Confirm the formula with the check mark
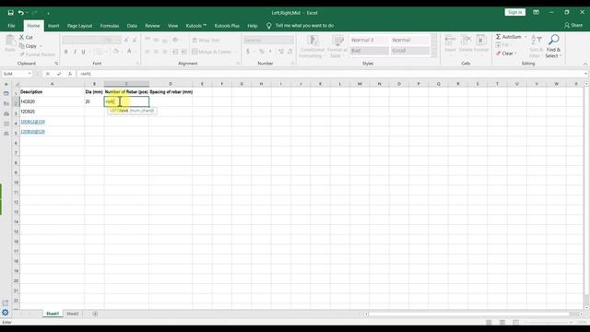Viewport: 590px width, 332px height. click(59, 74)
